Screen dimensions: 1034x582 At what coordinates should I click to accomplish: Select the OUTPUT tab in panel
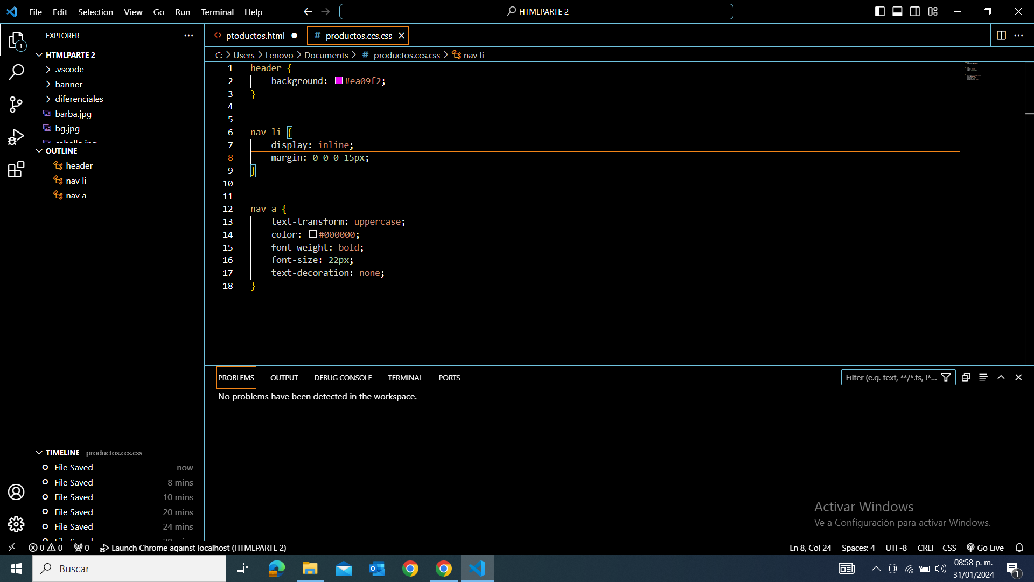click(283, 377)
